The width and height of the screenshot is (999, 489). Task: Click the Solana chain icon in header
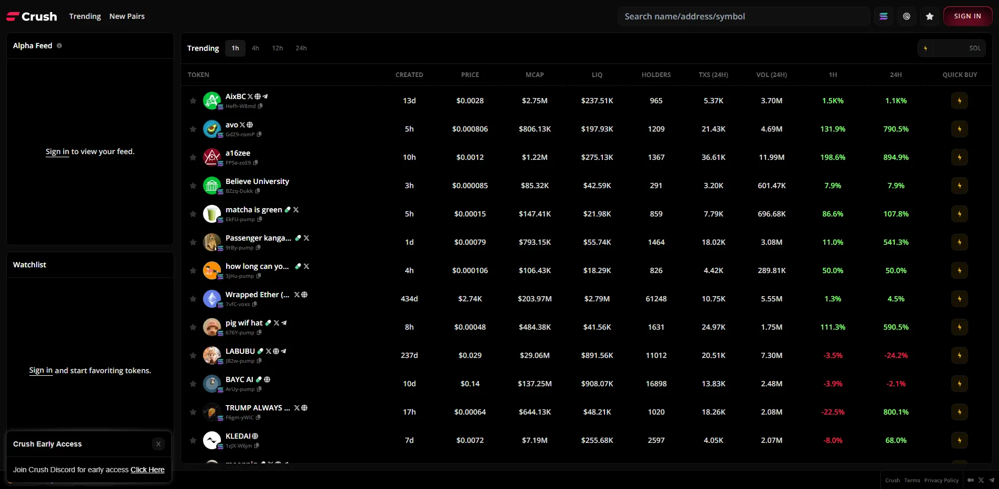(884, 16)
